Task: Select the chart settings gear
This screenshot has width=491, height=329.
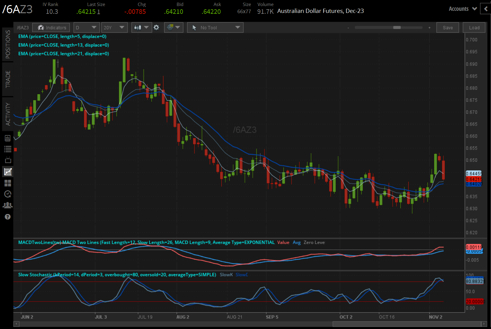Action: coord(156,27)
